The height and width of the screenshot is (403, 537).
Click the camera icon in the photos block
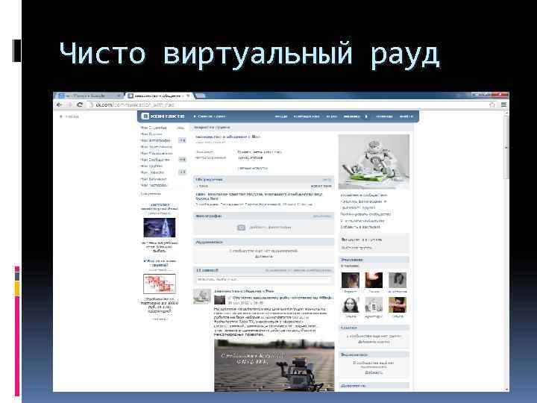[x=241, y=228]
